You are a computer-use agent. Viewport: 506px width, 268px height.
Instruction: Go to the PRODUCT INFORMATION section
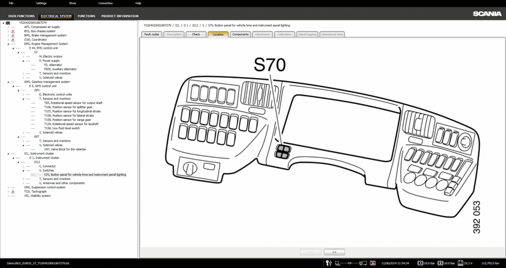click(x=120, y=16)
